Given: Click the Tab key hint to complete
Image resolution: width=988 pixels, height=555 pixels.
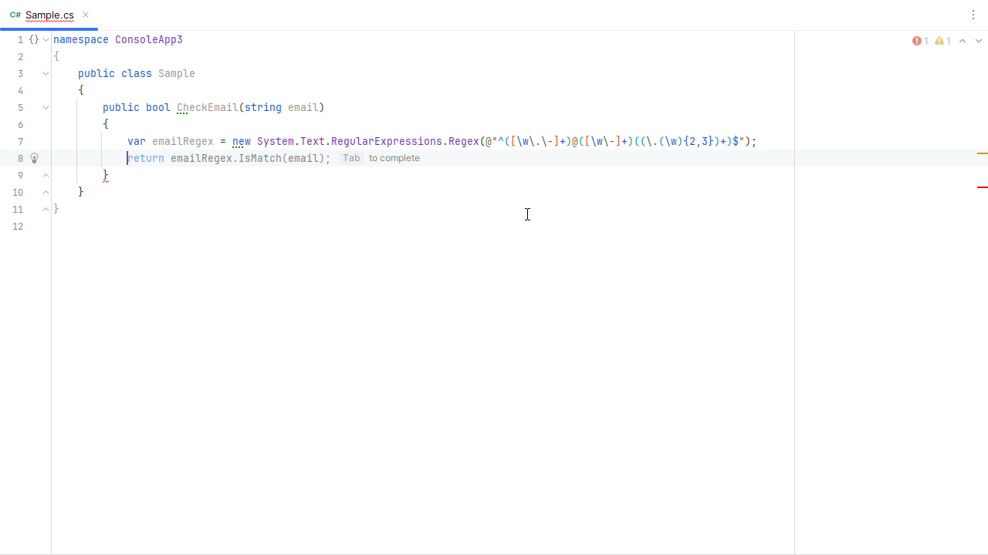Looking at the screenshot, I should 351,158.
